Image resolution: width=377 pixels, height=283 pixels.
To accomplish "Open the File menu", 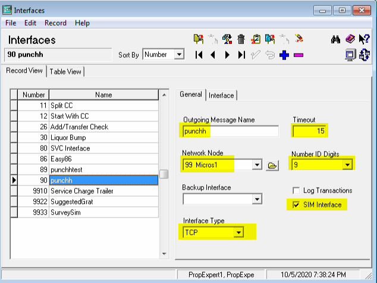I will pyautogui.click(x=11, y=23).
